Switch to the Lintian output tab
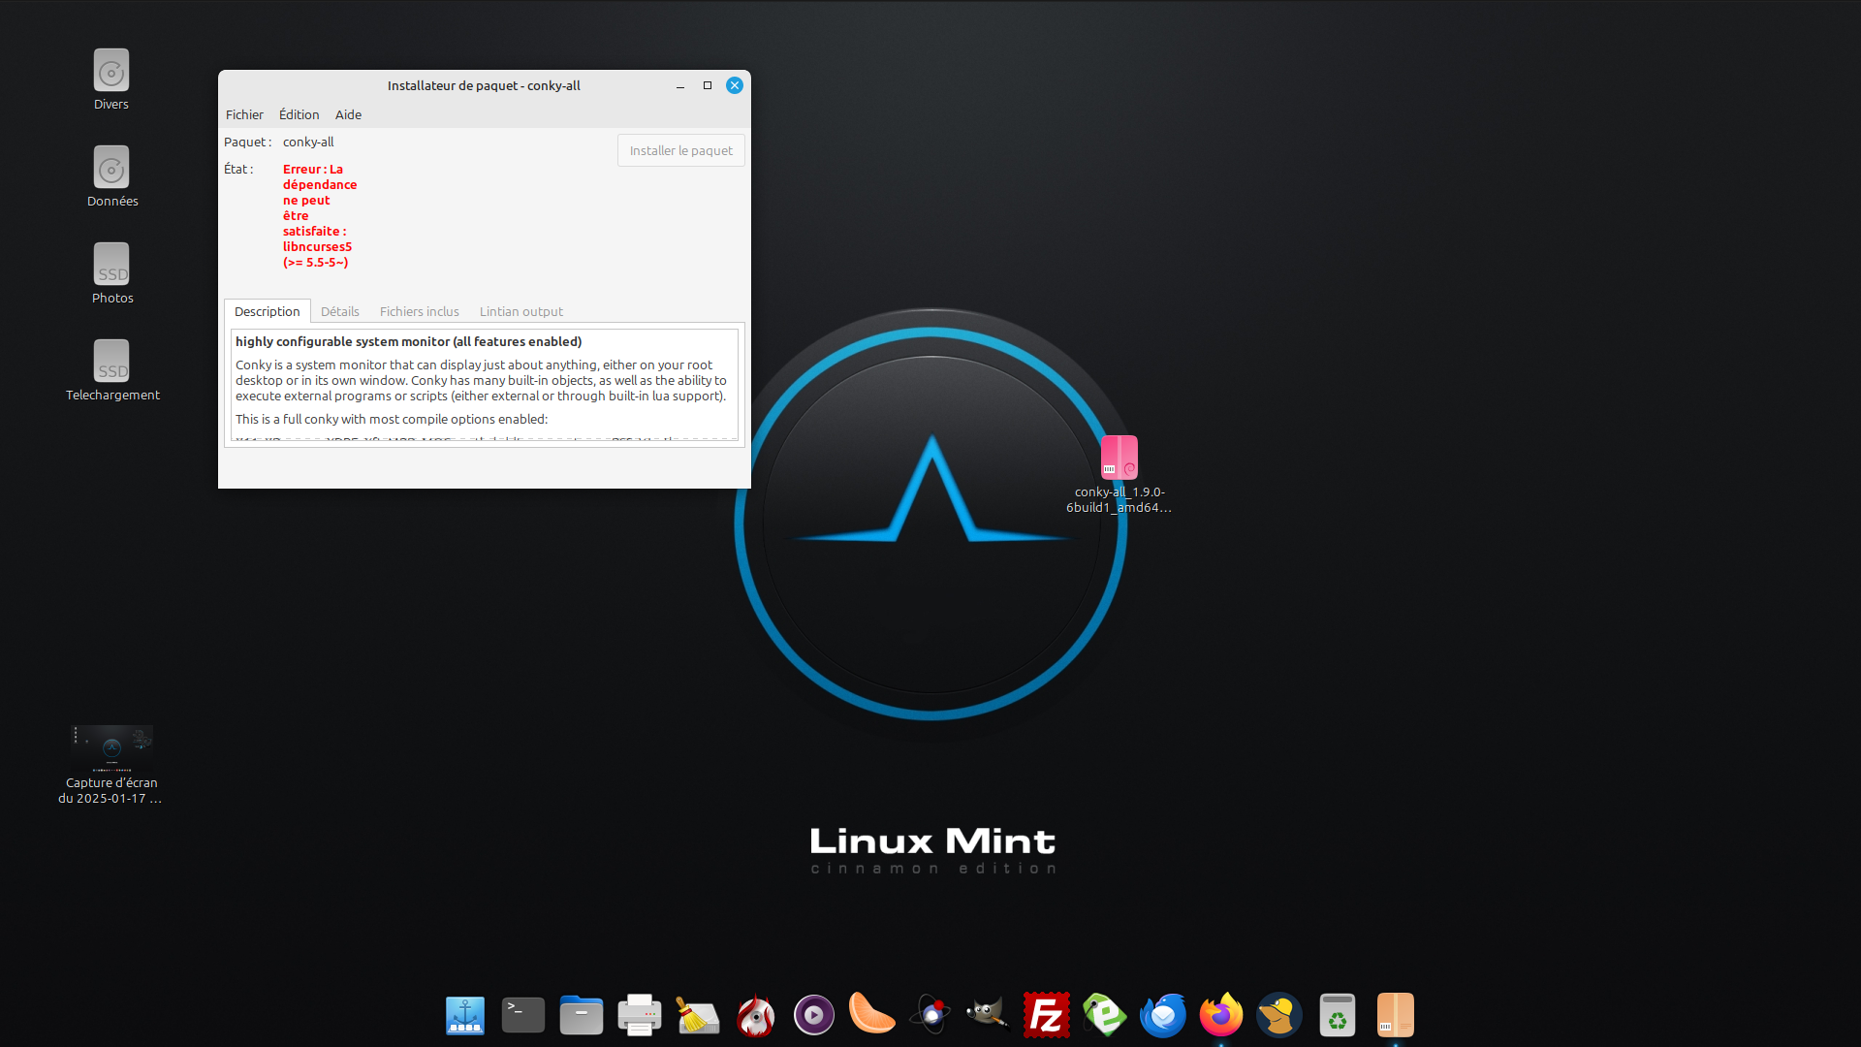Image resolution: width=1861 pixels, height=1047 pixels. click(521, 311)
